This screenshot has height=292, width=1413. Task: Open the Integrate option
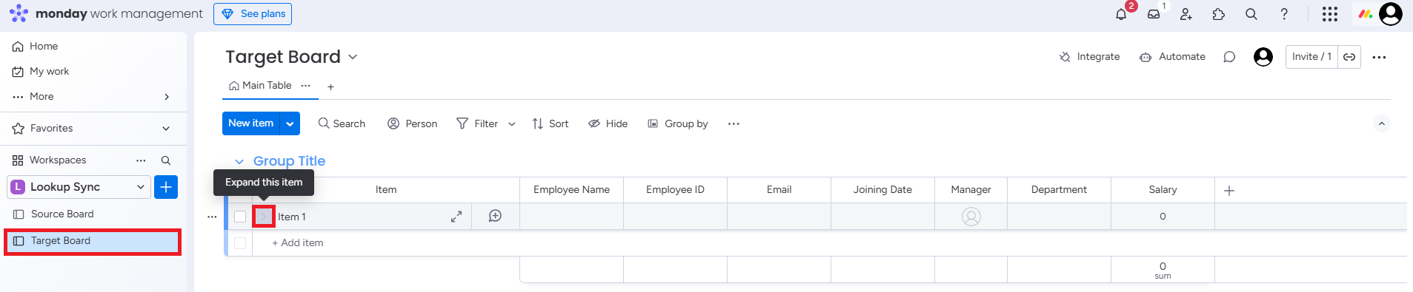1089,57
